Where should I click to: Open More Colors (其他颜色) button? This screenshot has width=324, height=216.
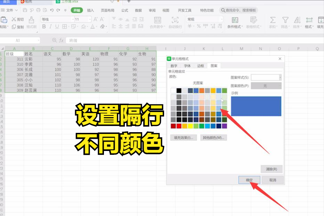(213, 138)
